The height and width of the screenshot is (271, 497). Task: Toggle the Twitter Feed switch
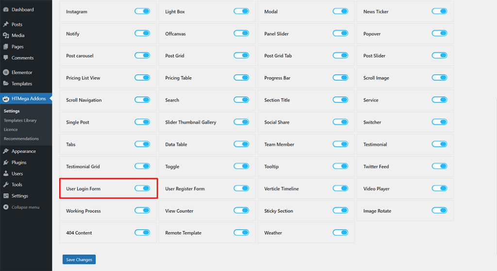(439, 166)
